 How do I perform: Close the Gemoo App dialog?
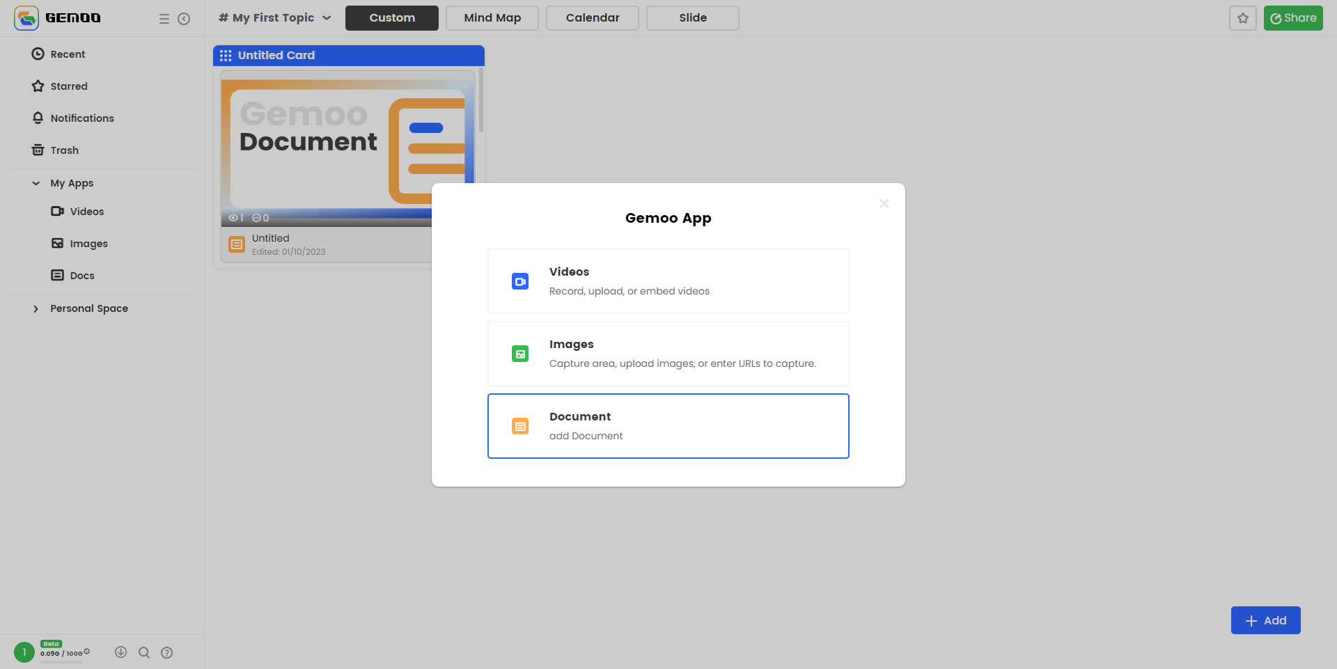click(884, 204)
